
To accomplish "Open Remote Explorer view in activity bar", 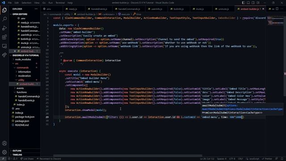I will click(x=4, y=46).
